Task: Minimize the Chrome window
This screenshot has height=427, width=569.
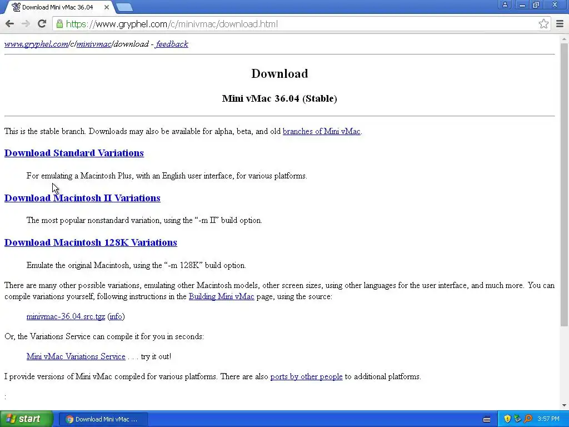Action: coord(522,4)
